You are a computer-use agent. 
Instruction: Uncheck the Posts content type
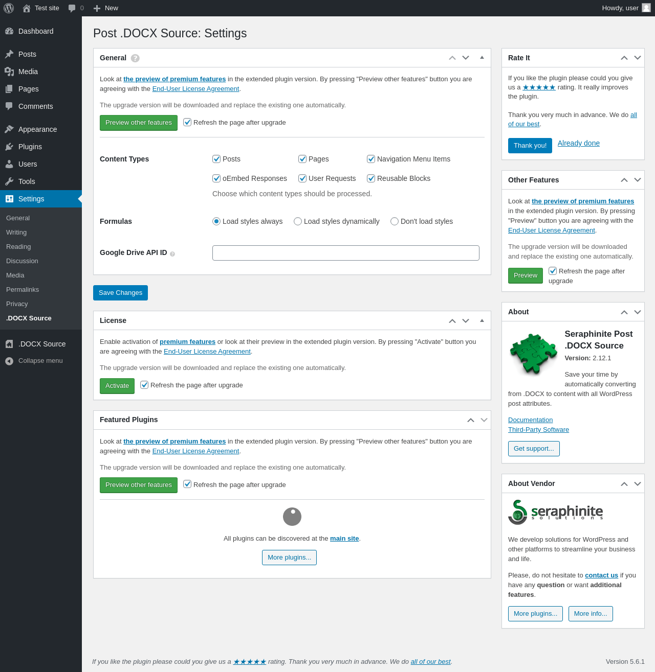[216, 159]
